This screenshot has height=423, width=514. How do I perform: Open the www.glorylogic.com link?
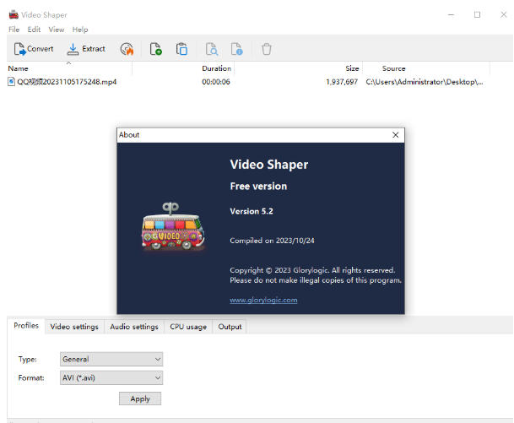(x=263, y=300)
